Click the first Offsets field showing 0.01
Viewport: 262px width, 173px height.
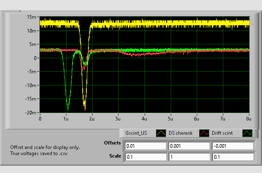tap(145, 146)
